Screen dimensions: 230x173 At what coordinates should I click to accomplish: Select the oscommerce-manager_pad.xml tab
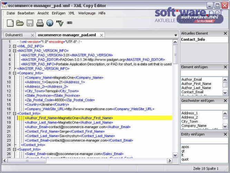pyautogui.click(x=67, y=35)
